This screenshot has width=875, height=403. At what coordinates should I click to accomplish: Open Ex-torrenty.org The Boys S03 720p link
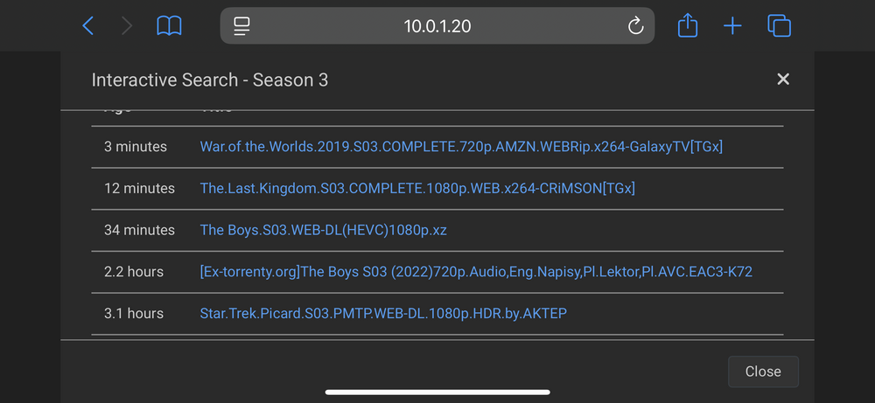coord(476,272)
